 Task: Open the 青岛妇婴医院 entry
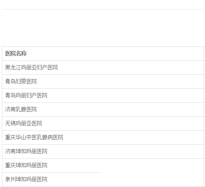tap(21, 82)
